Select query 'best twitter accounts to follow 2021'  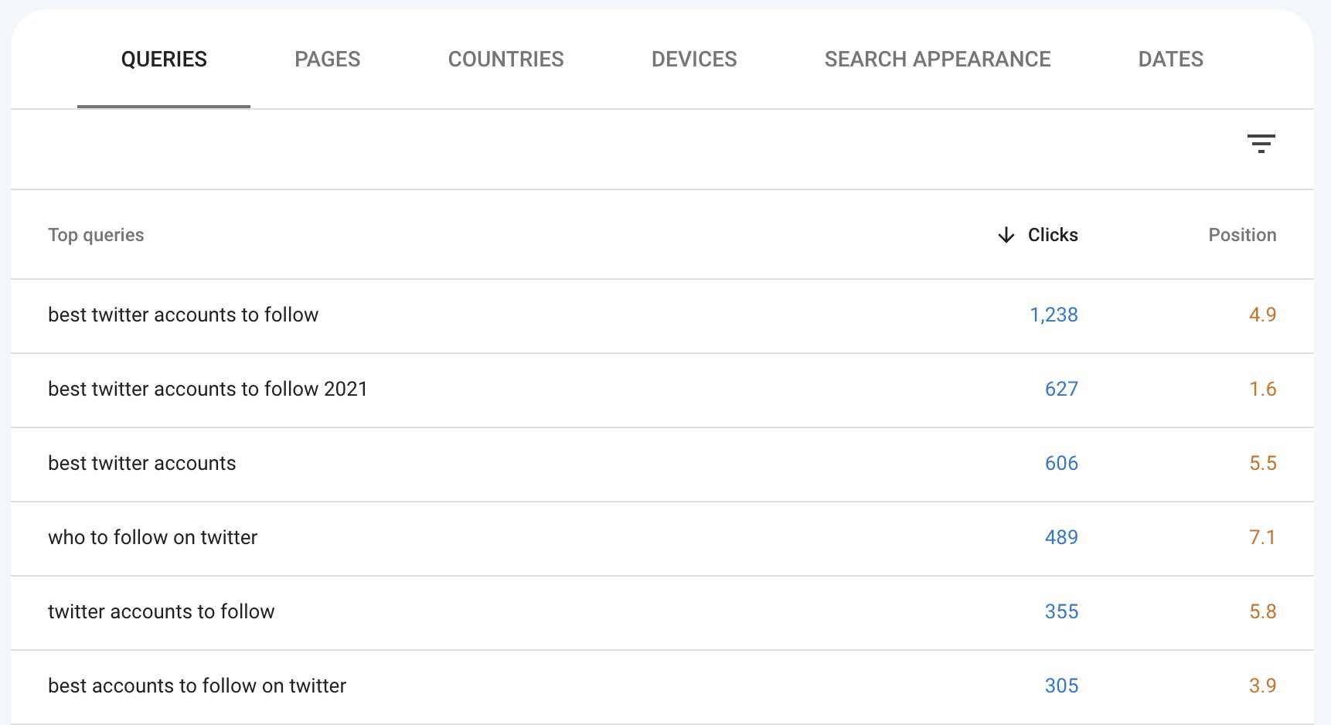click(208, 389)
